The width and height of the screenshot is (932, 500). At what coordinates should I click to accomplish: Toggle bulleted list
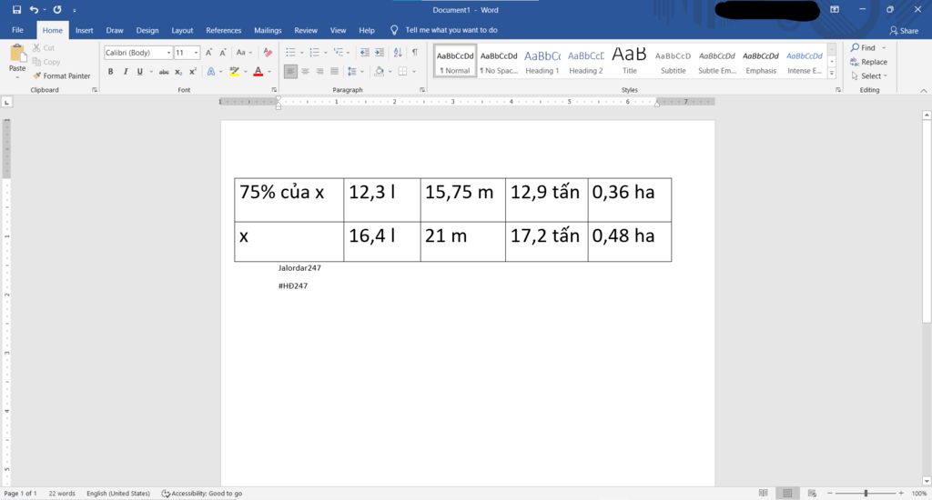(x=290, y=52)
